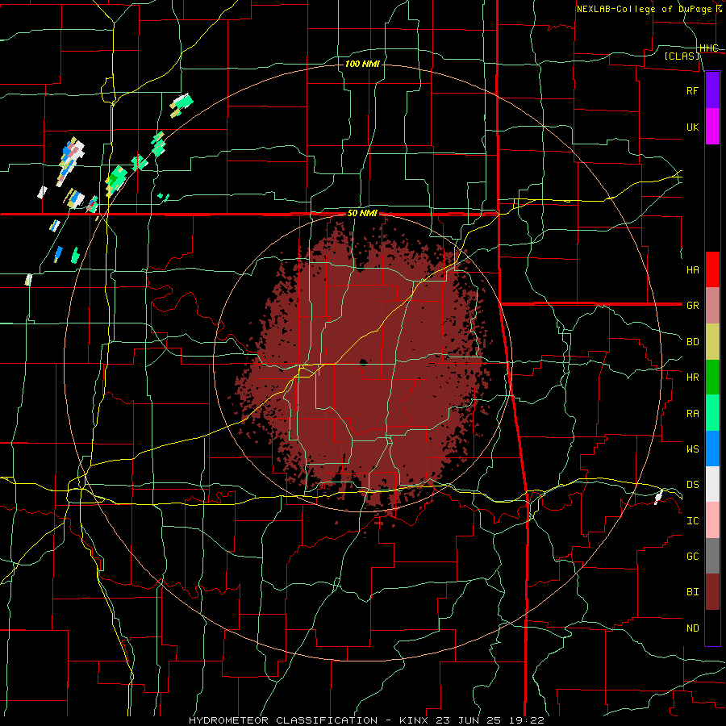The image size is (726, 726).
Task: Click the radar site black dot at center
Action: (x=363, y=362)
